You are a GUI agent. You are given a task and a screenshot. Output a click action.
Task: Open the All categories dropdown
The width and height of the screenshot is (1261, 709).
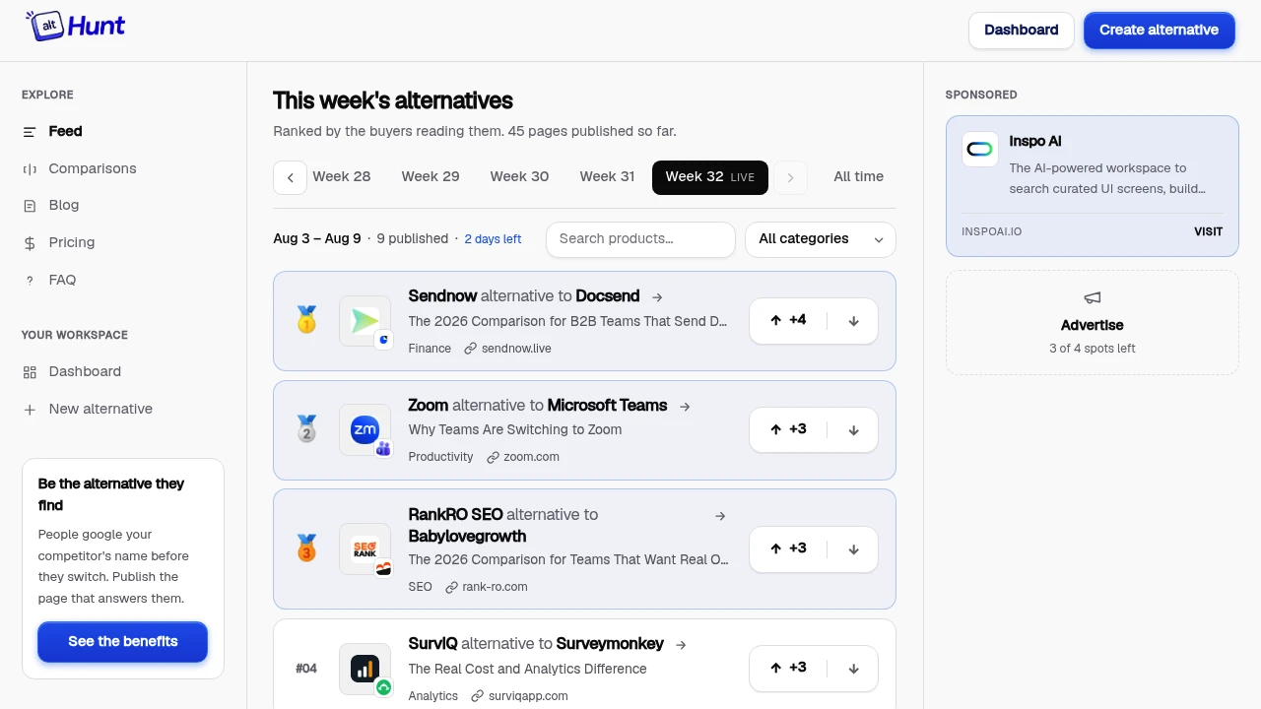click(821, 239)
